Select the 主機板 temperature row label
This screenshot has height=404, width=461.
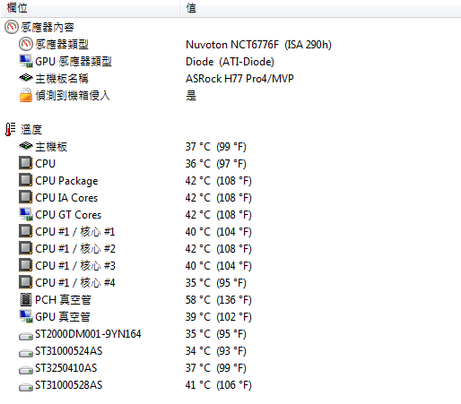pos(51,146)
